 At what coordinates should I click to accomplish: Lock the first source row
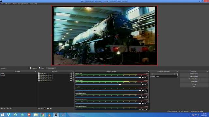73,73
